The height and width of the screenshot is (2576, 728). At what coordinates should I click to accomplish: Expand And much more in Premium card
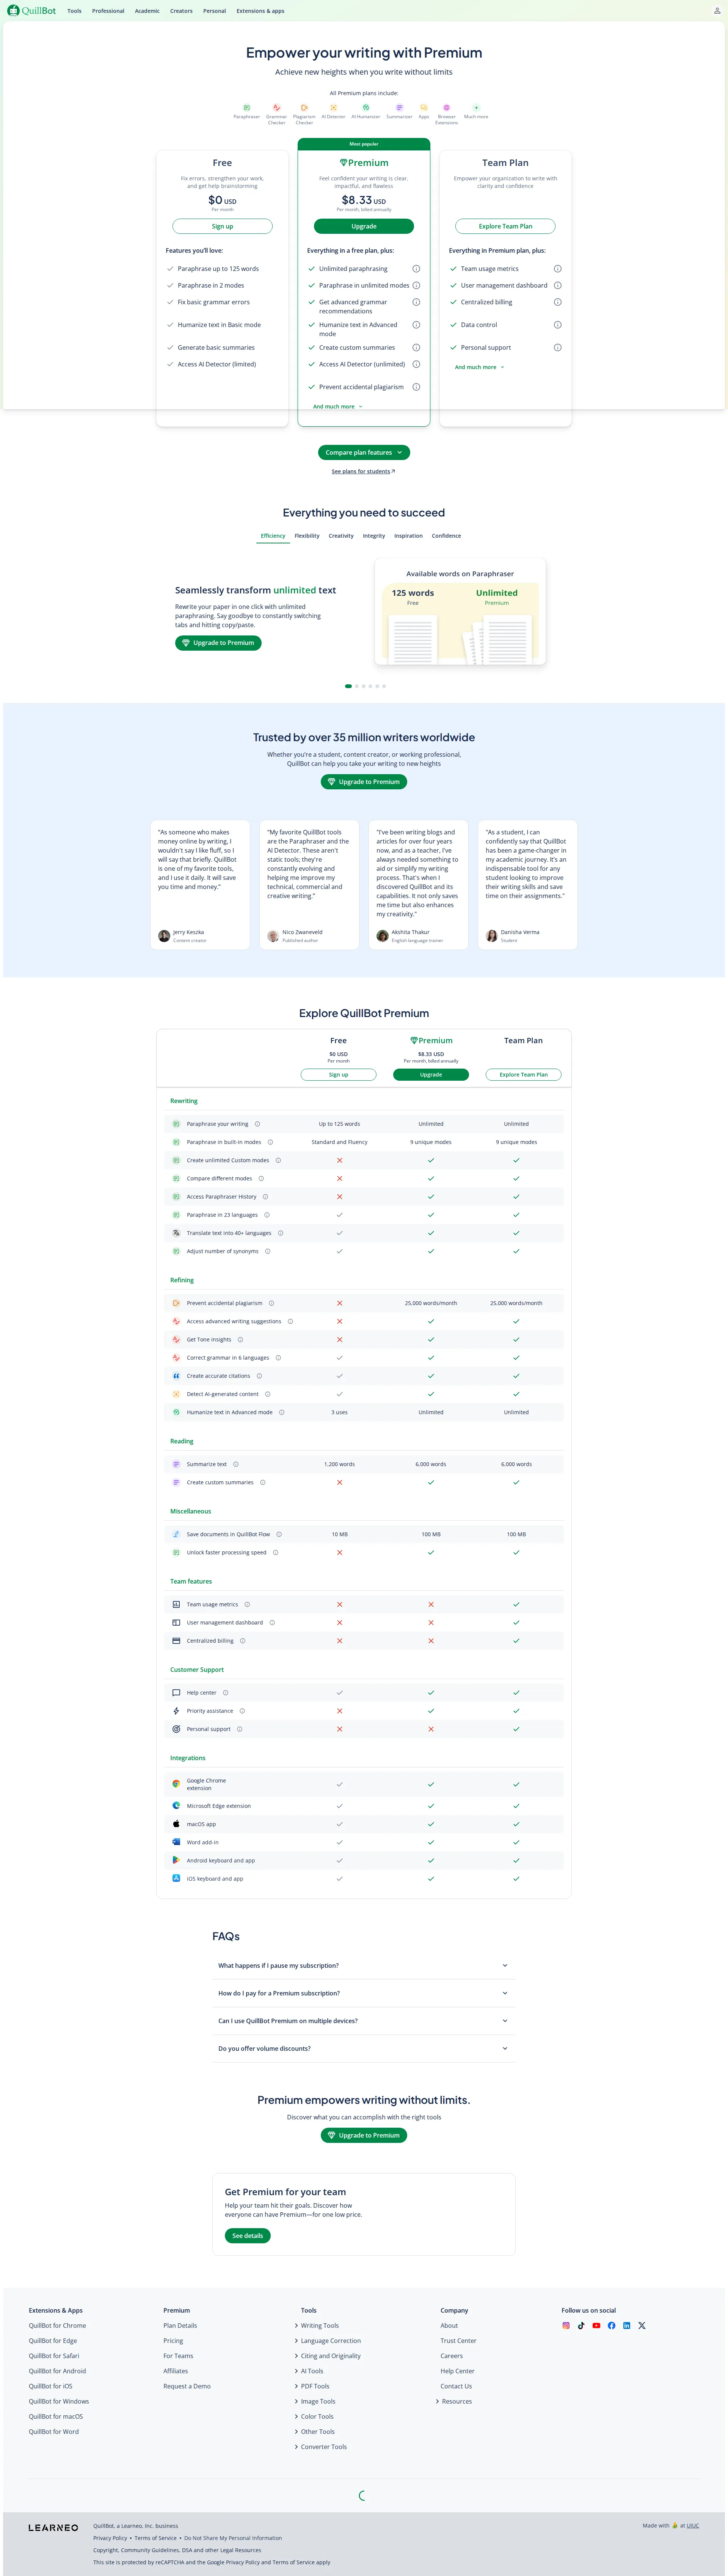(x=338, y=407)
